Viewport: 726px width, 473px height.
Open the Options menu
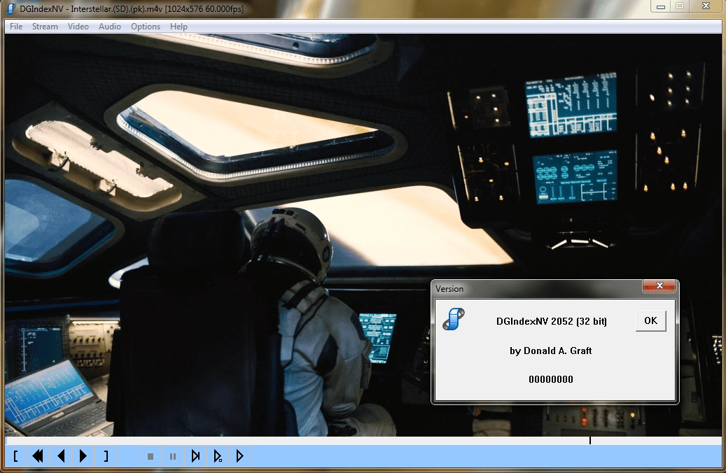pyautogui.click(x=146, y=27)
